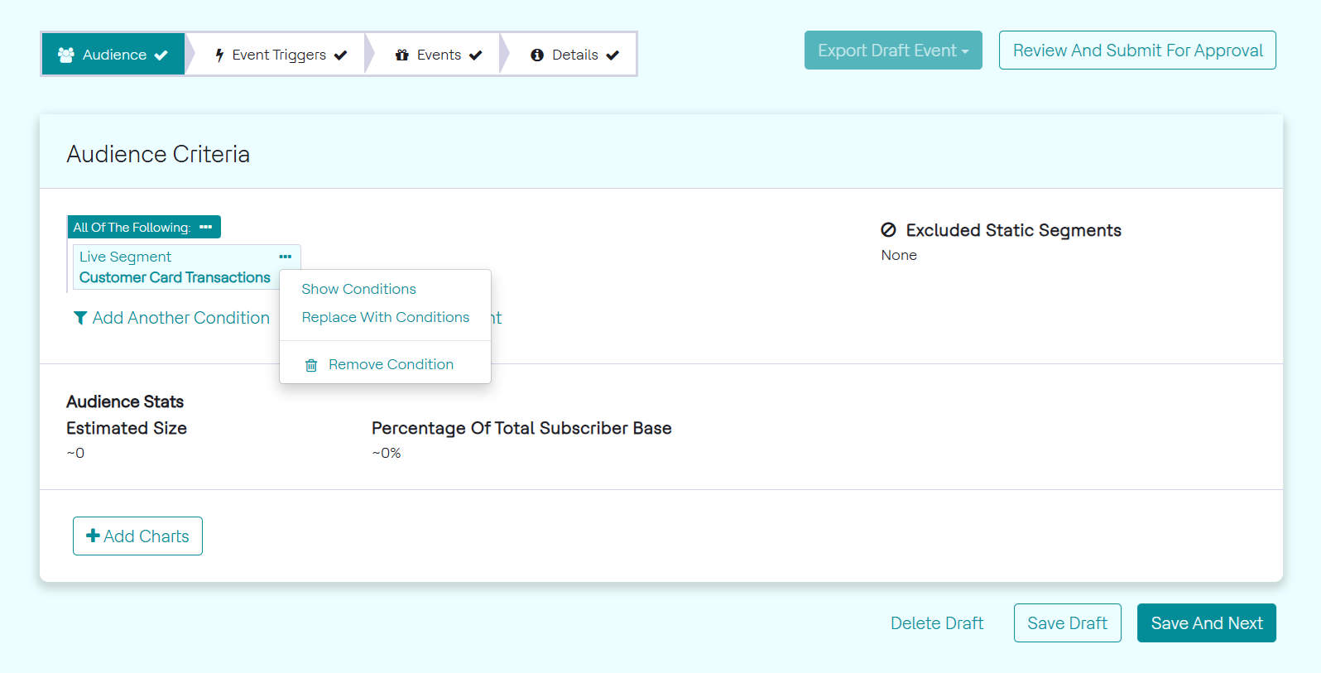The image size is (1321, 673).
Task: Toggle the Live Segment ellipsis options menu
Action: pyautogui.click(x=286, y=257)
